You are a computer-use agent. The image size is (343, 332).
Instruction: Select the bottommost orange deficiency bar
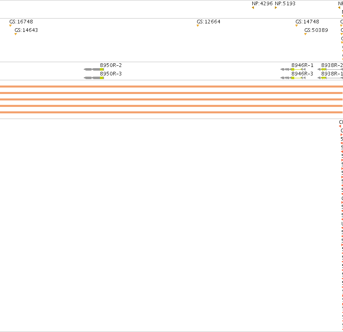tap(171, 112)
